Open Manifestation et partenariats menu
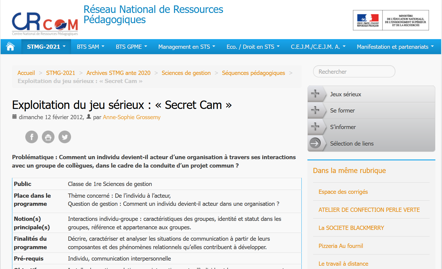442x269 pixels. click(x=395, y=47)
